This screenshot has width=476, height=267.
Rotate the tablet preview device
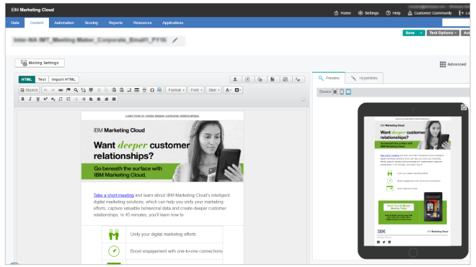coord(464,107)
